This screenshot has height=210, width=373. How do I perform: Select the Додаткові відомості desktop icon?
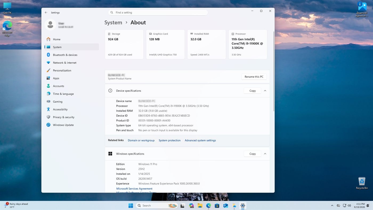tap(362, 9)
